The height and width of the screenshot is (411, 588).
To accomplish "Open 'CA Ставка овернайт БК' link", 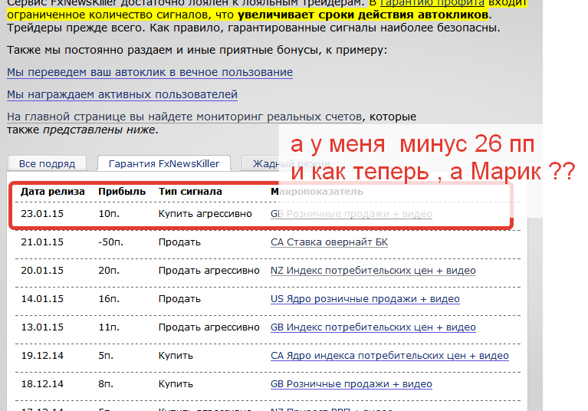I will 329,242.
